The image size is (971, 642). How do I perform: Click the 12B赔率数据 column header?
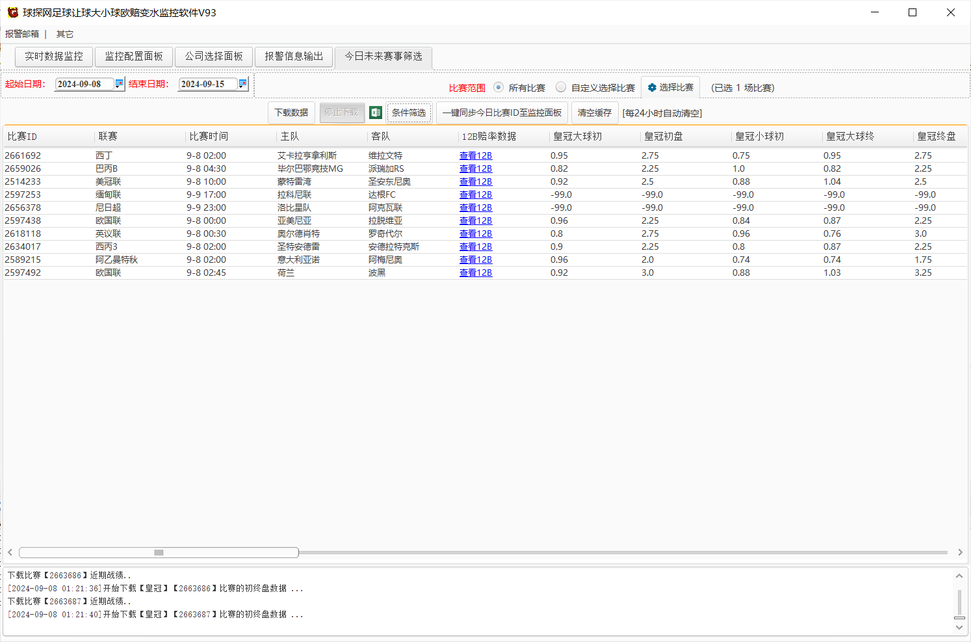(x=504, y=137)
